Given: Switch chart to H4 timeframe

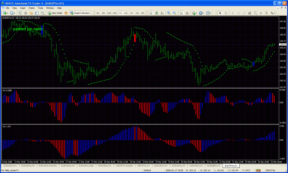Looking at the screenshot, I should pos(126,13).
